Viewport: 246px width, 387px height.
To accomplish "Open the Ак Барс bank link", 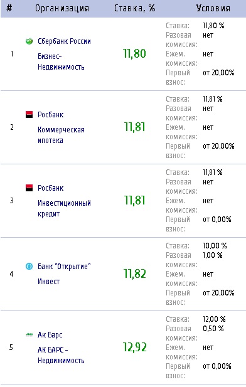I will tap(50, 335).
